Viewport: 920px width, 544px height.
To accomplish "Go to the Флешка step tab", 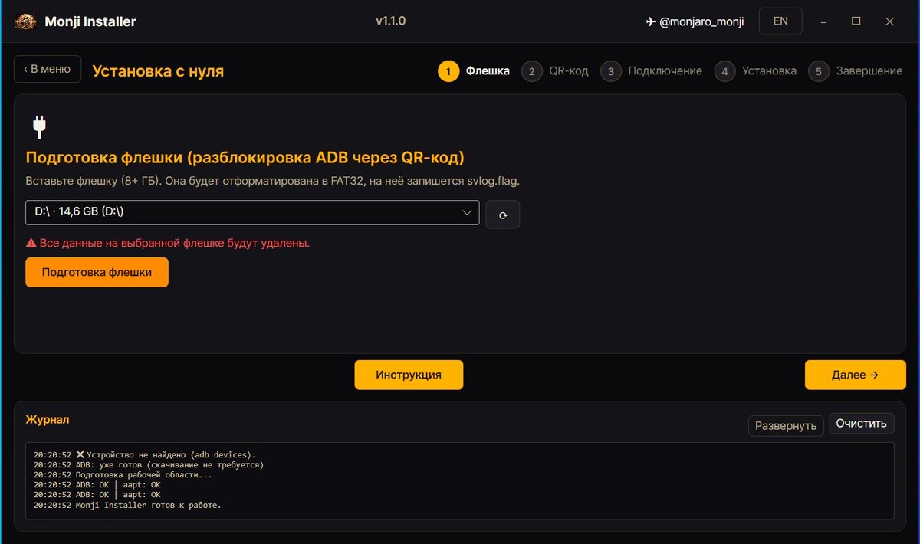I will click(474, 71).
